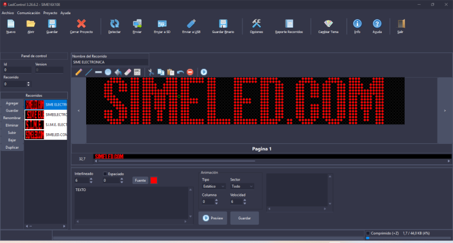The width and height of the screenshot is (453, 243).
Task: Select the circle drawing tool
Action: point(108,72)
